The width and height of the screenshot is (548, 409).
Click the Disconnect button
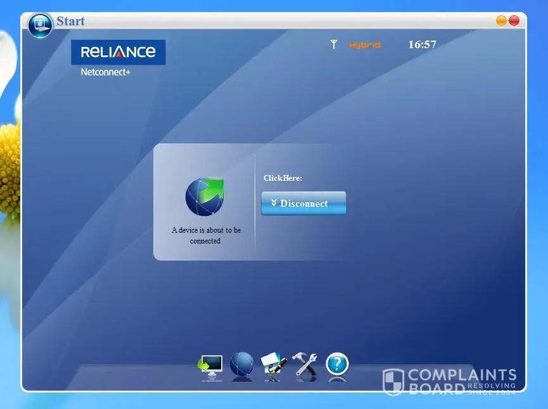coord(303,204)
